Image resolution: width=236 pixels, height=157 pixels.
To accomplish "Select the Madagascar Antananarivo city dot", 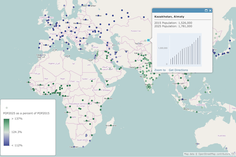I will 111,125.
